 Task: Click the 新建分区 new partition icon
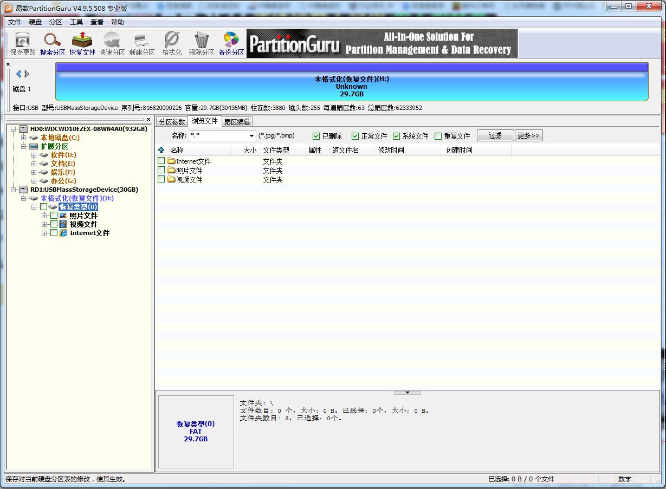click(141, 43)
